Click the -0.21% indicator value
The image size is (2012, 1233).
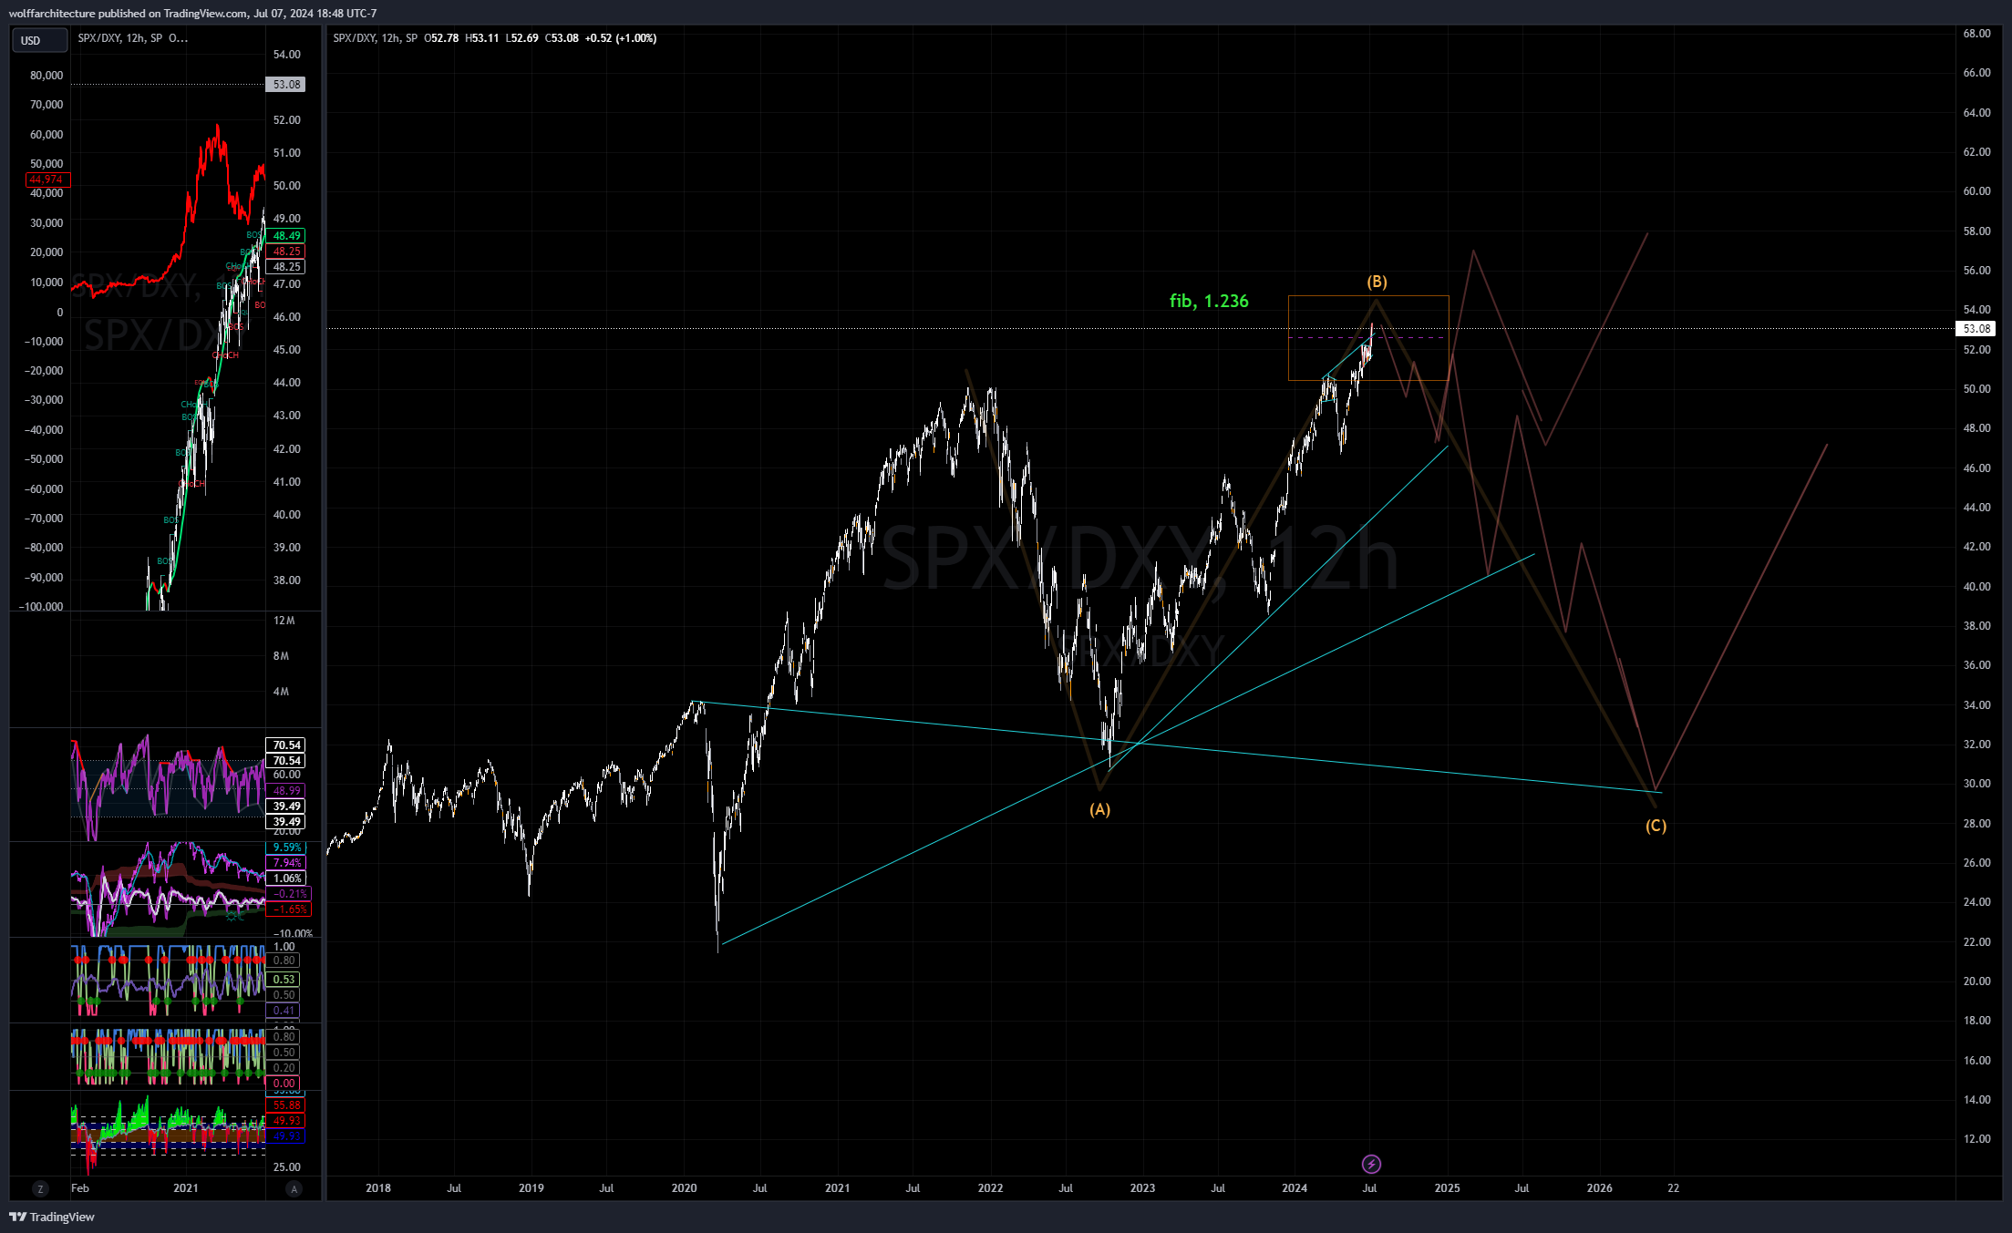pyautogui.click(x=289, y=894)
